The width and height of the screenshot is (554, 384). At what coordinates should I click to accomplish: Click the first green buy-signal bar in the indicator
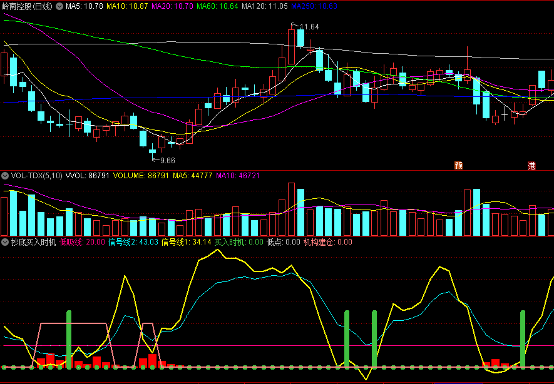[x=69, y=340]
